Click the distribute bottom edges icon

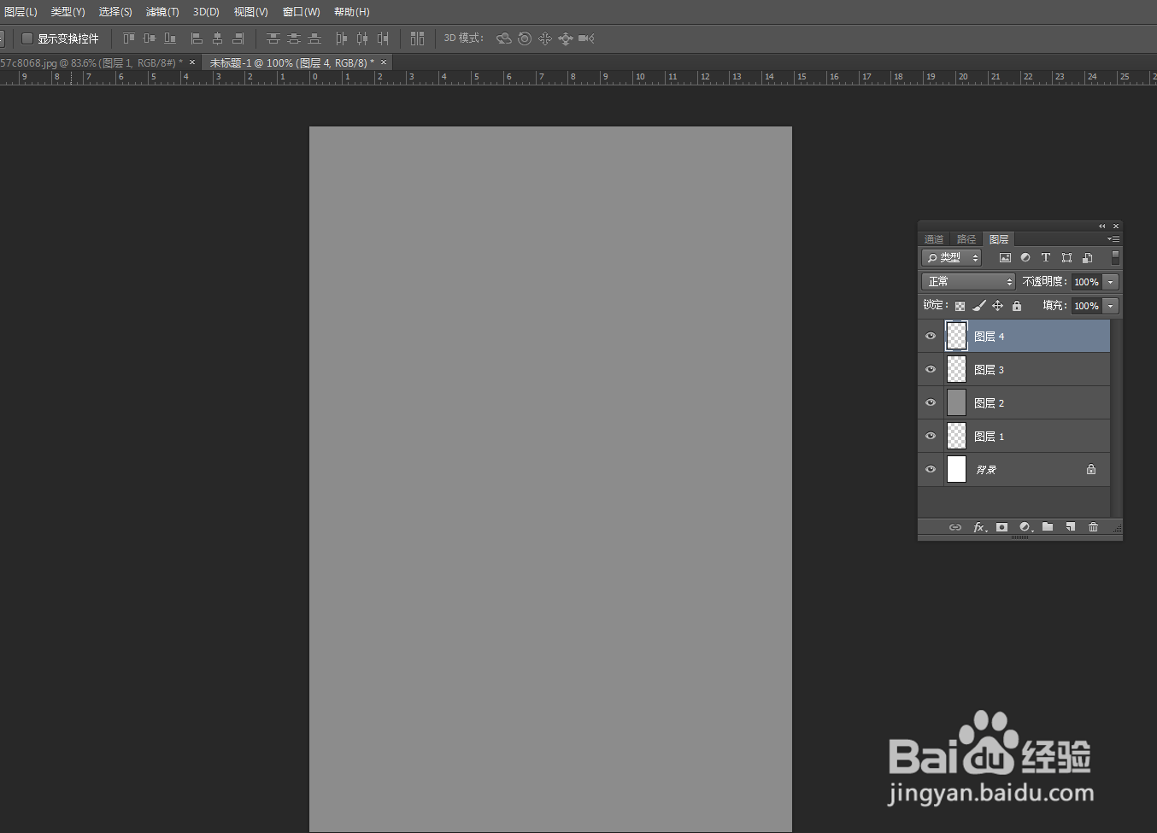pos(314,38)
